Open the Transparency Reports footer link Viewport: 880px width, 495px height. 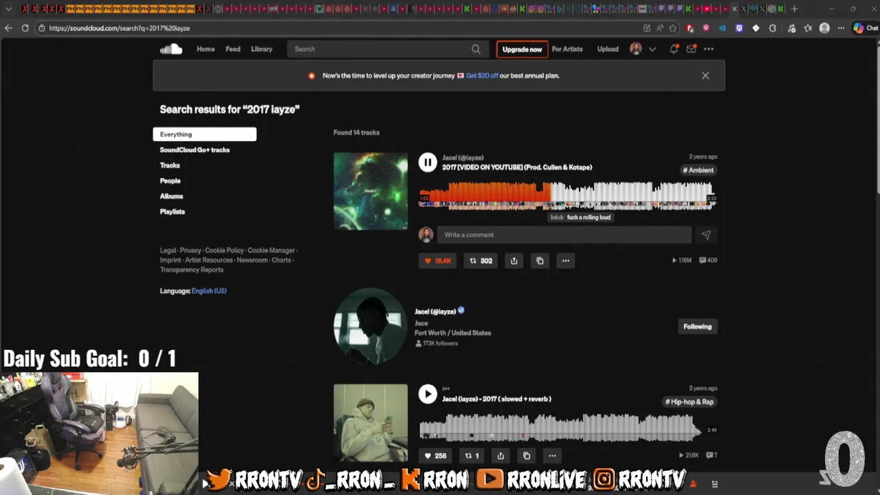(x=192, y=269)
